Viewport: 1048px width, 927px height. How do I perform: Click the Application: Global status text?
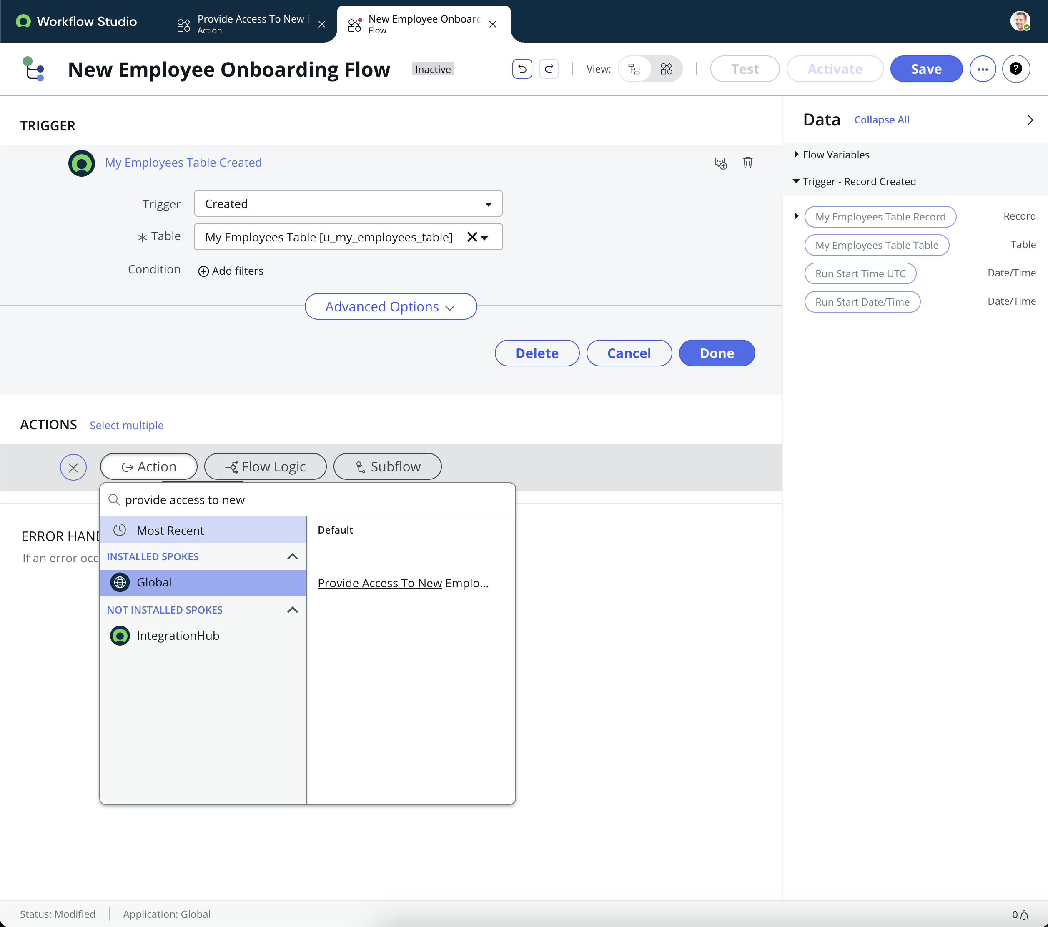coord(167,914)
